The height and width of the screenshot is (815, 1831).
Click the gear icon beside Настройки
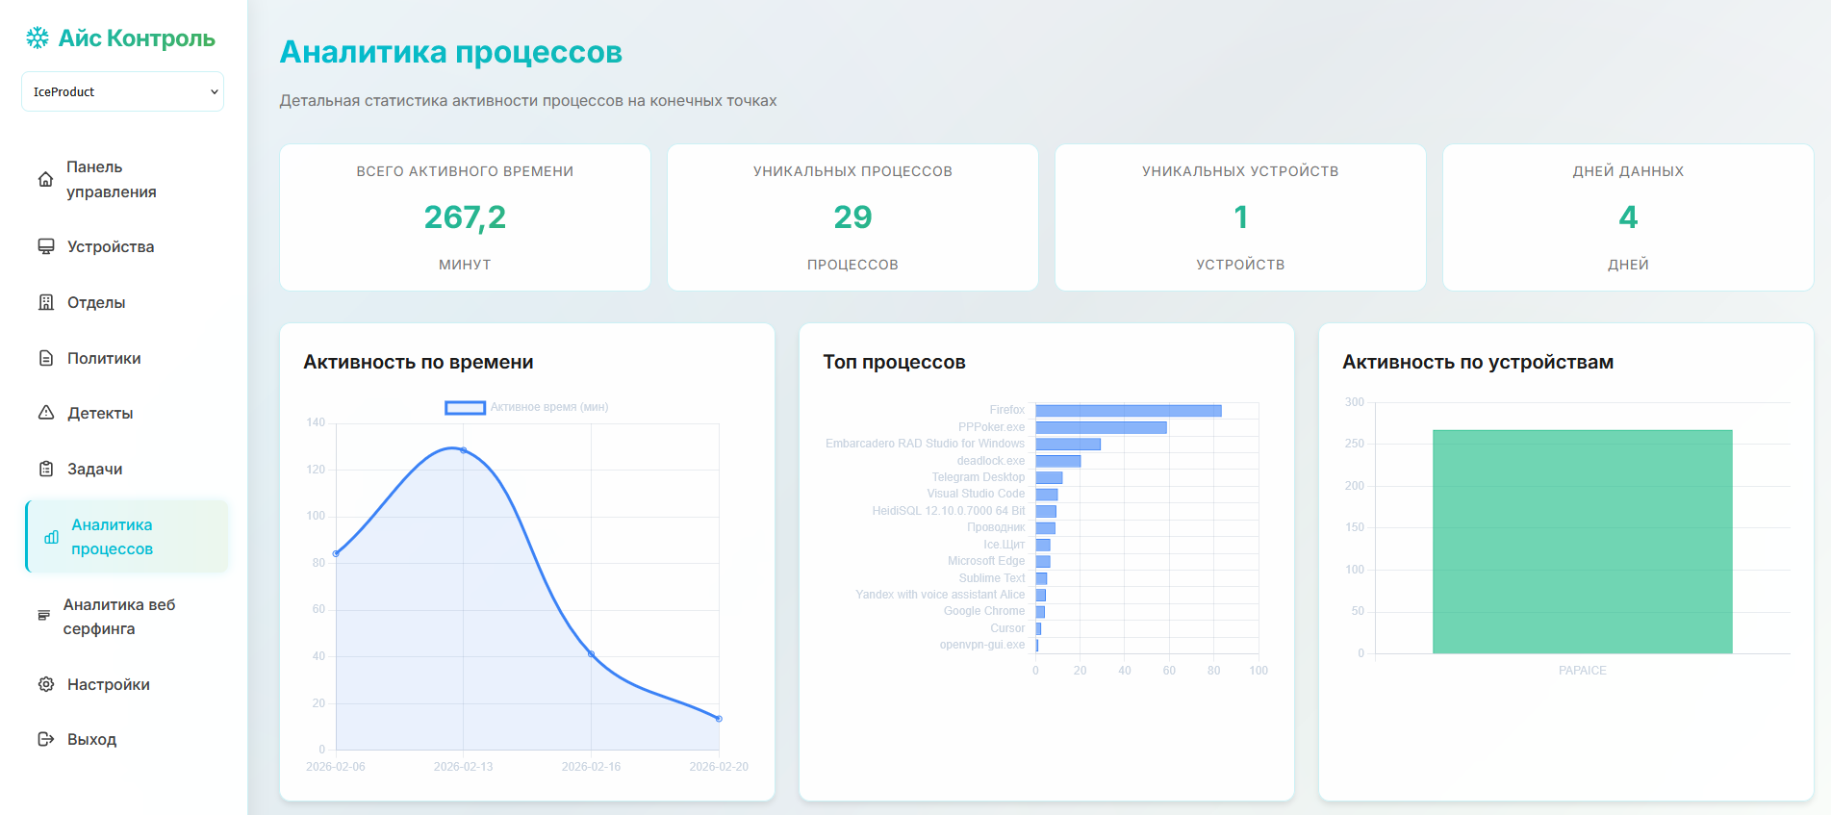[x=45, y=684]
